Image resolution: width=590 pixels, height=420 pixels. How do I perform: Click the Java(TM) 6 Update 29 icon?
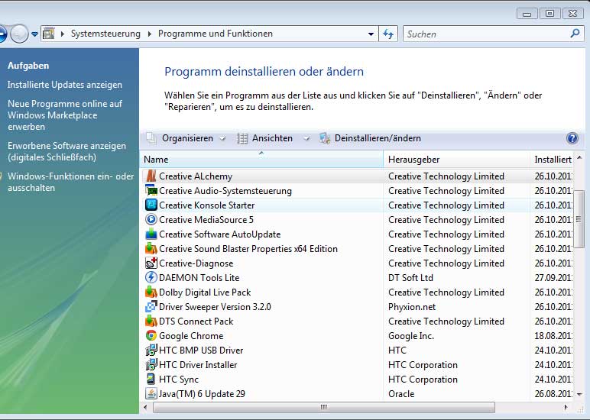pyautogui.click(x=151, y=394)
